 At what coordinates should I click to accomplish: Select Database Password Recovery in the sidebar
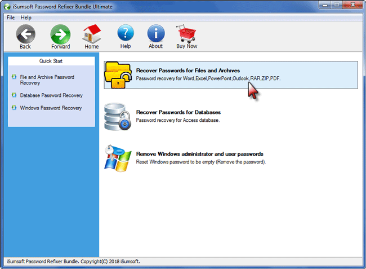(x=51, y=95)
